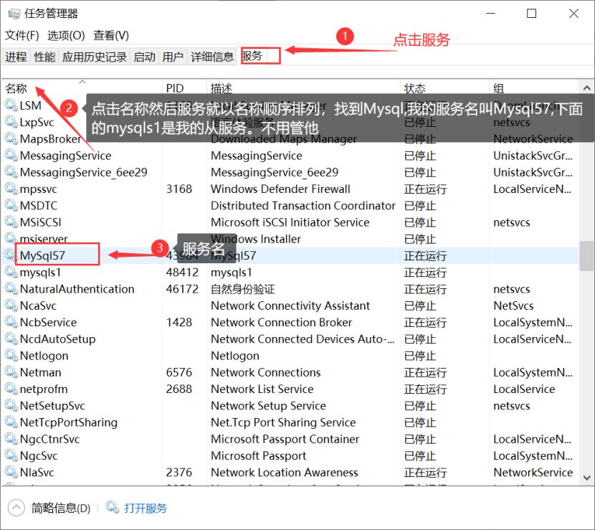
Task: Switch to the 性能 tab
Action: tap(44, 57)
